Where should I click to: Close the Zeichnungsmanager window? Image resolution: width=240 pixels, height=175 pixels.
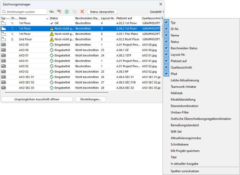coord(161,4)
